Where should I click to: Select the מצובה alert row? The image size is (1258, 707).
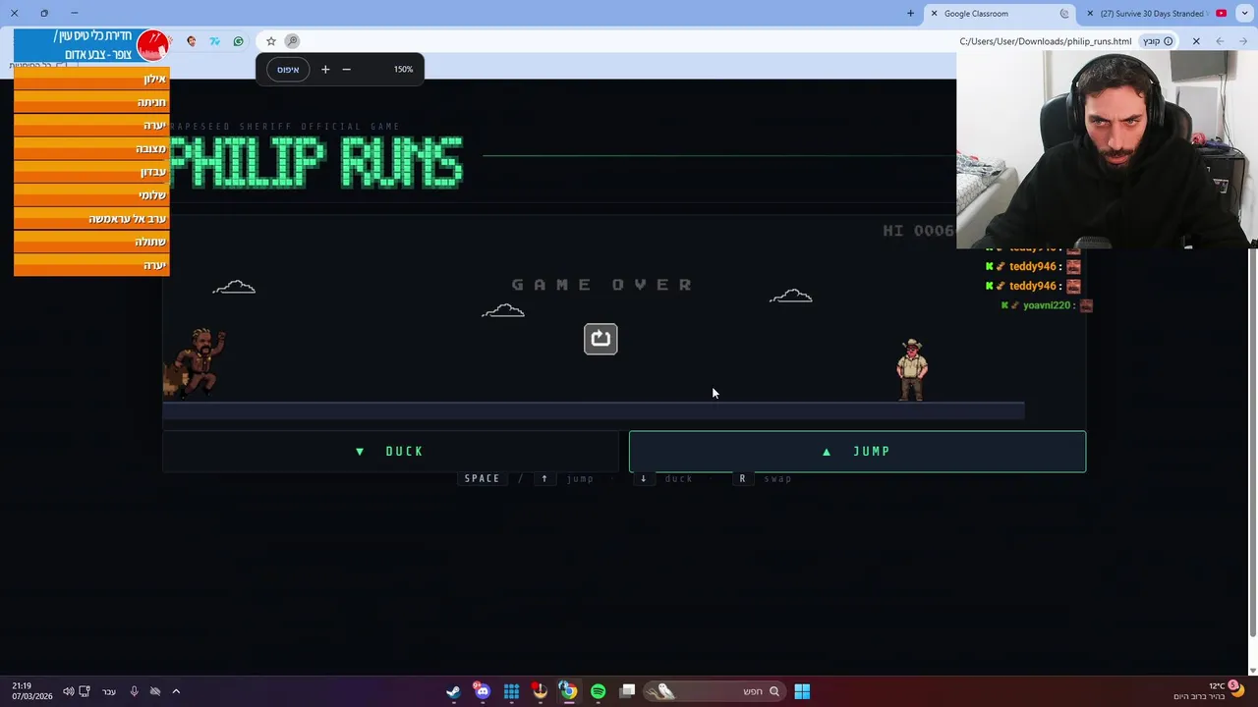click(x=92, y=149)
